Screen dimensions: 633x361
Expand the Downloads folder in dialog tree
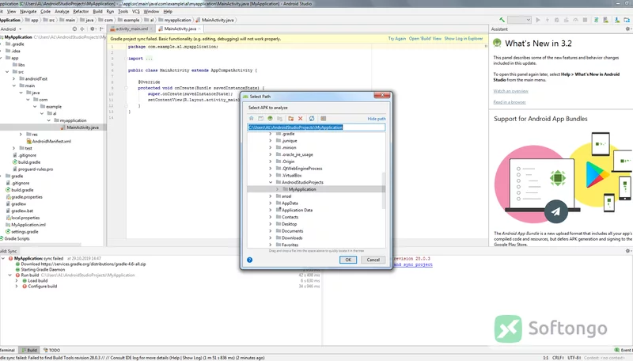[x=271, y=237]
